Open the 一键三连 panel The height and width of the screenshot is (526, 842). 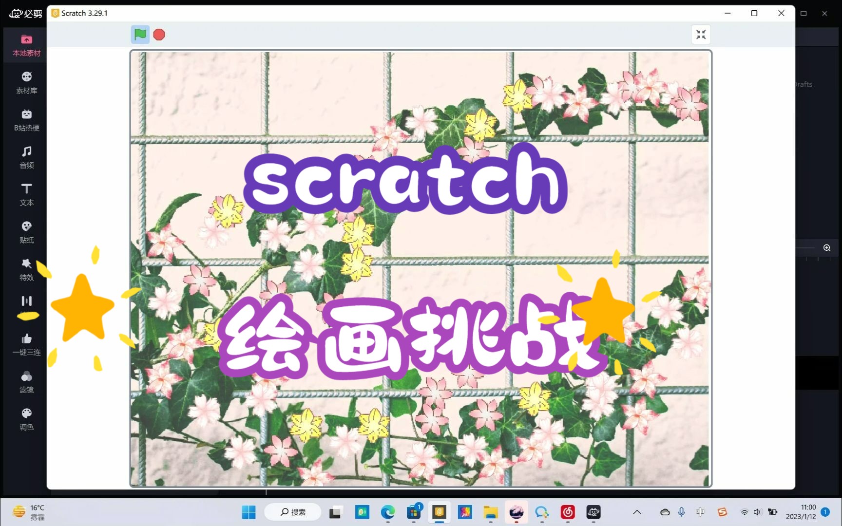tap(26, 344)
